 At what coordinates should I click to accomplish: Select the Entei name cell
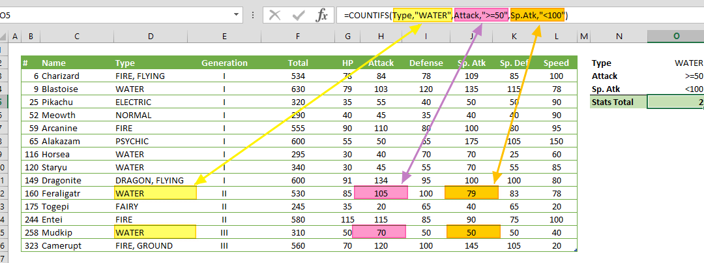click(x=77, y=220)
